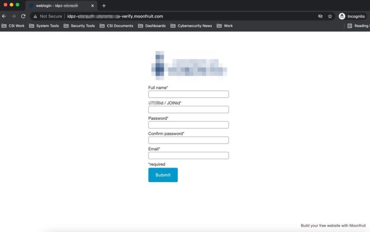Minimize window with the yellow traffic light
This screenshot has height=232, width=370.
(11, 5)
